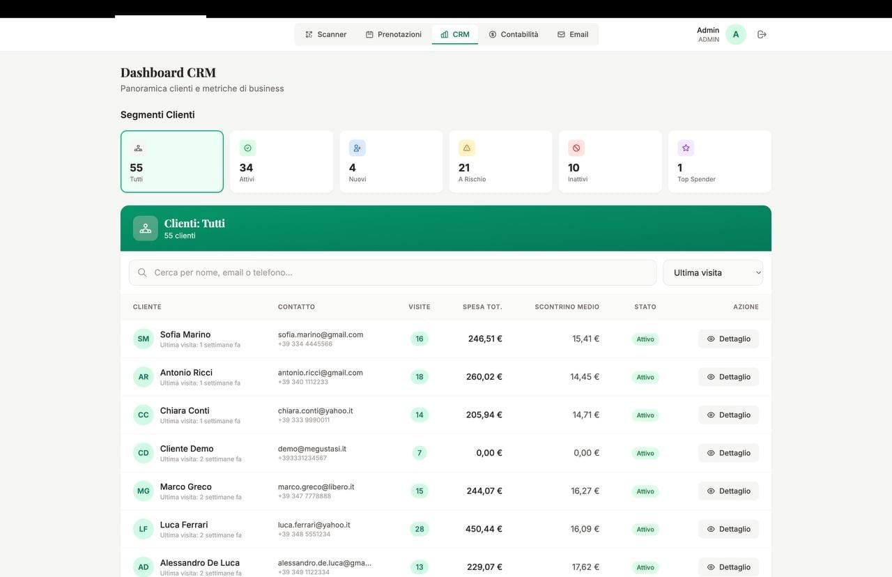The image size is (892, 577).
Task: Open the Ultima visita sort dropdown
Action: [x=712, y=272]
